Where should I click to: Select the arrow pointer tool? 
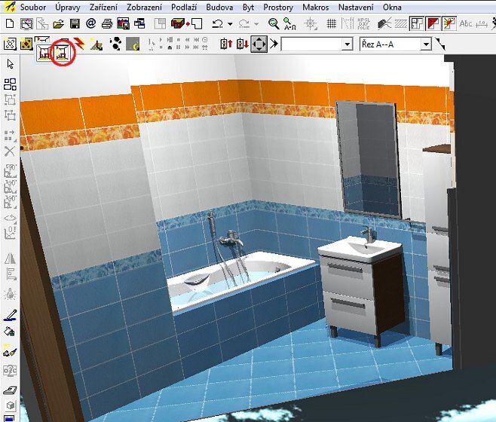click(x=10, y=64)
